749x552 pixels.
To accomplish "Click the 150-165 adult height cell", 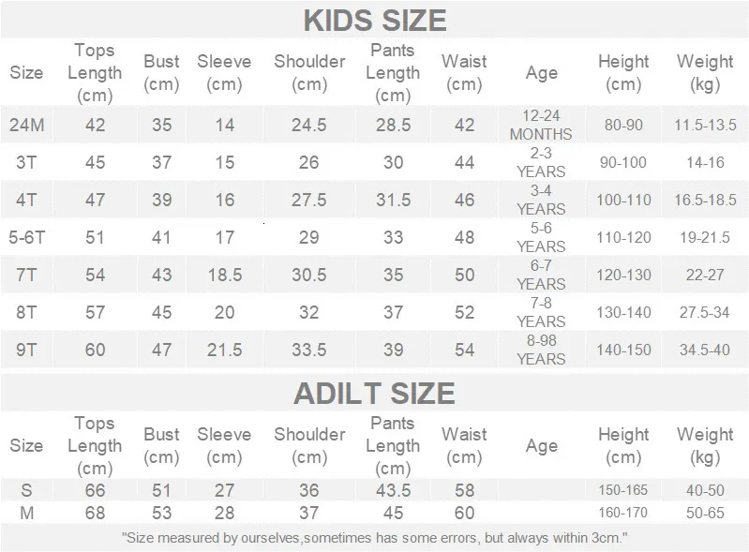I will (x=623, y=490).
